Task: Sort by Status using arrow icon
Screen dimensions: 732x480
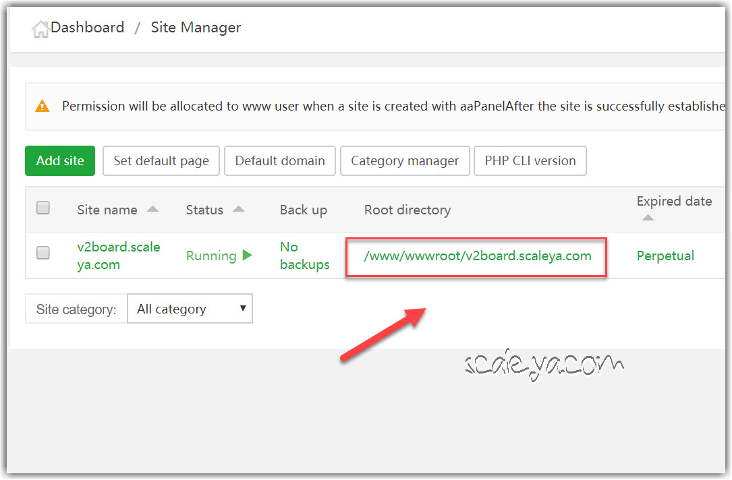Action: (x=238, y=210)
